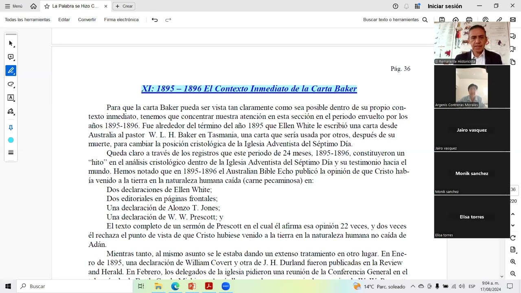Open the volume control in tray

point(461,286)
